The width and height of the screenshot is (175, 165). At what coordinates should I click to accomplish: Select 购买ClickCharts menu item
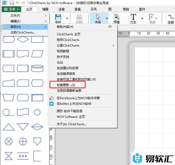tap(83, 40)
